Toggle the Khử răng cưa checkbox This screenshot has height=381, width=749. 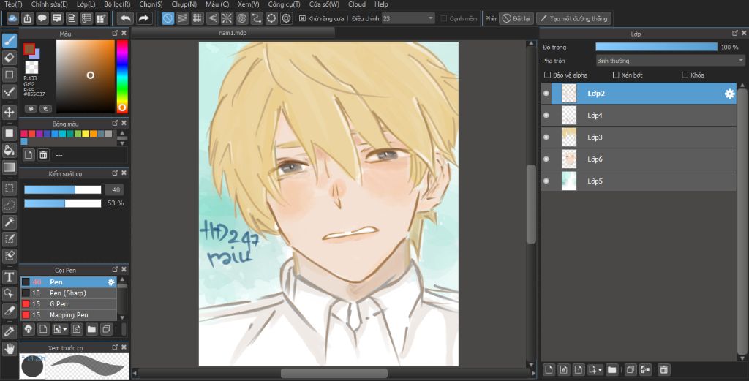[x=302, y=18]
